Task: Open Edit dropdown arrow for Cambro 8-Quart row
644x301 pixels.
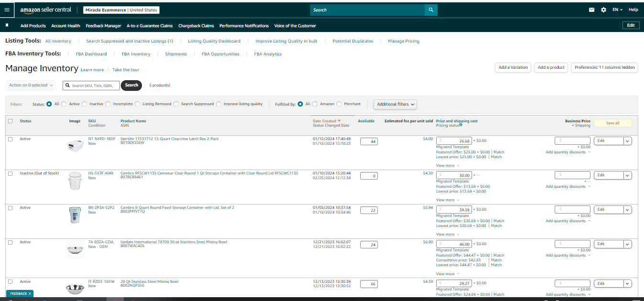Action: pos(628,210)
